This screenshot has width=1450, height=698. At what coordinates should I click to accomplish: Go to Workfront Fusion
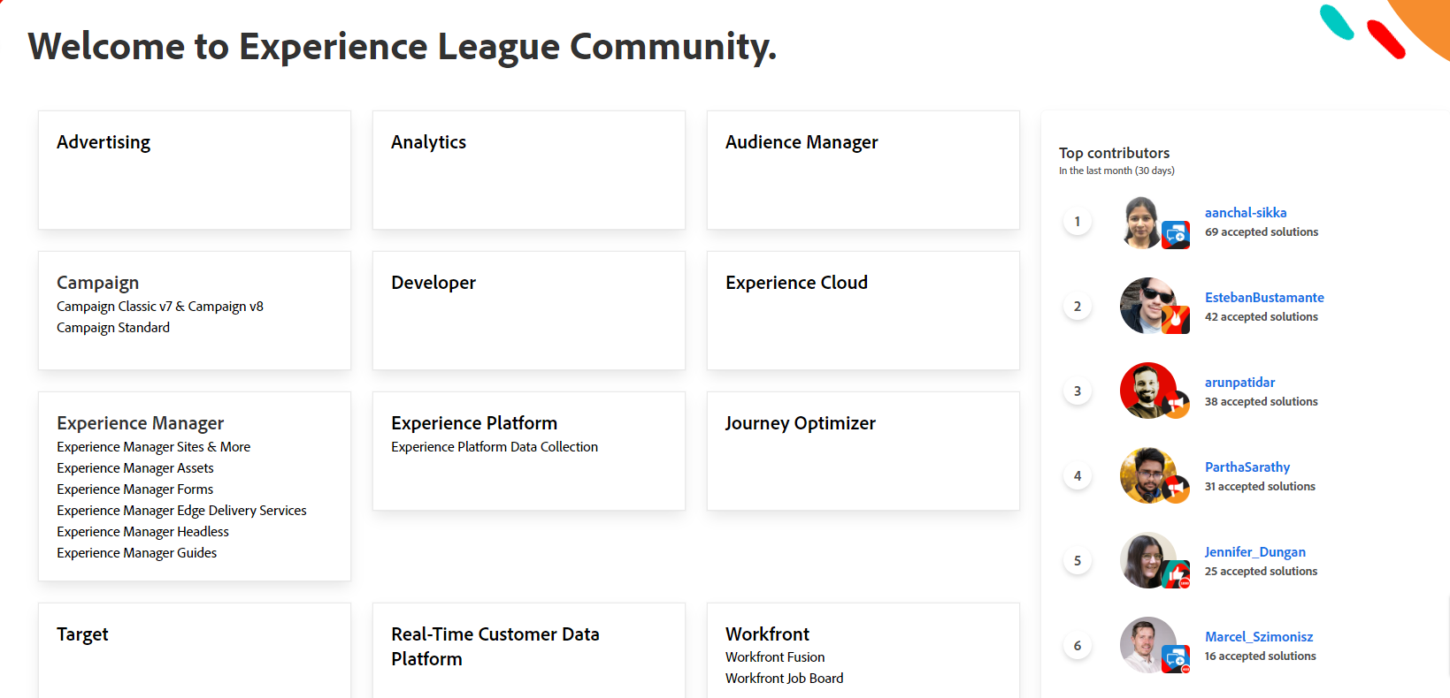775,657
